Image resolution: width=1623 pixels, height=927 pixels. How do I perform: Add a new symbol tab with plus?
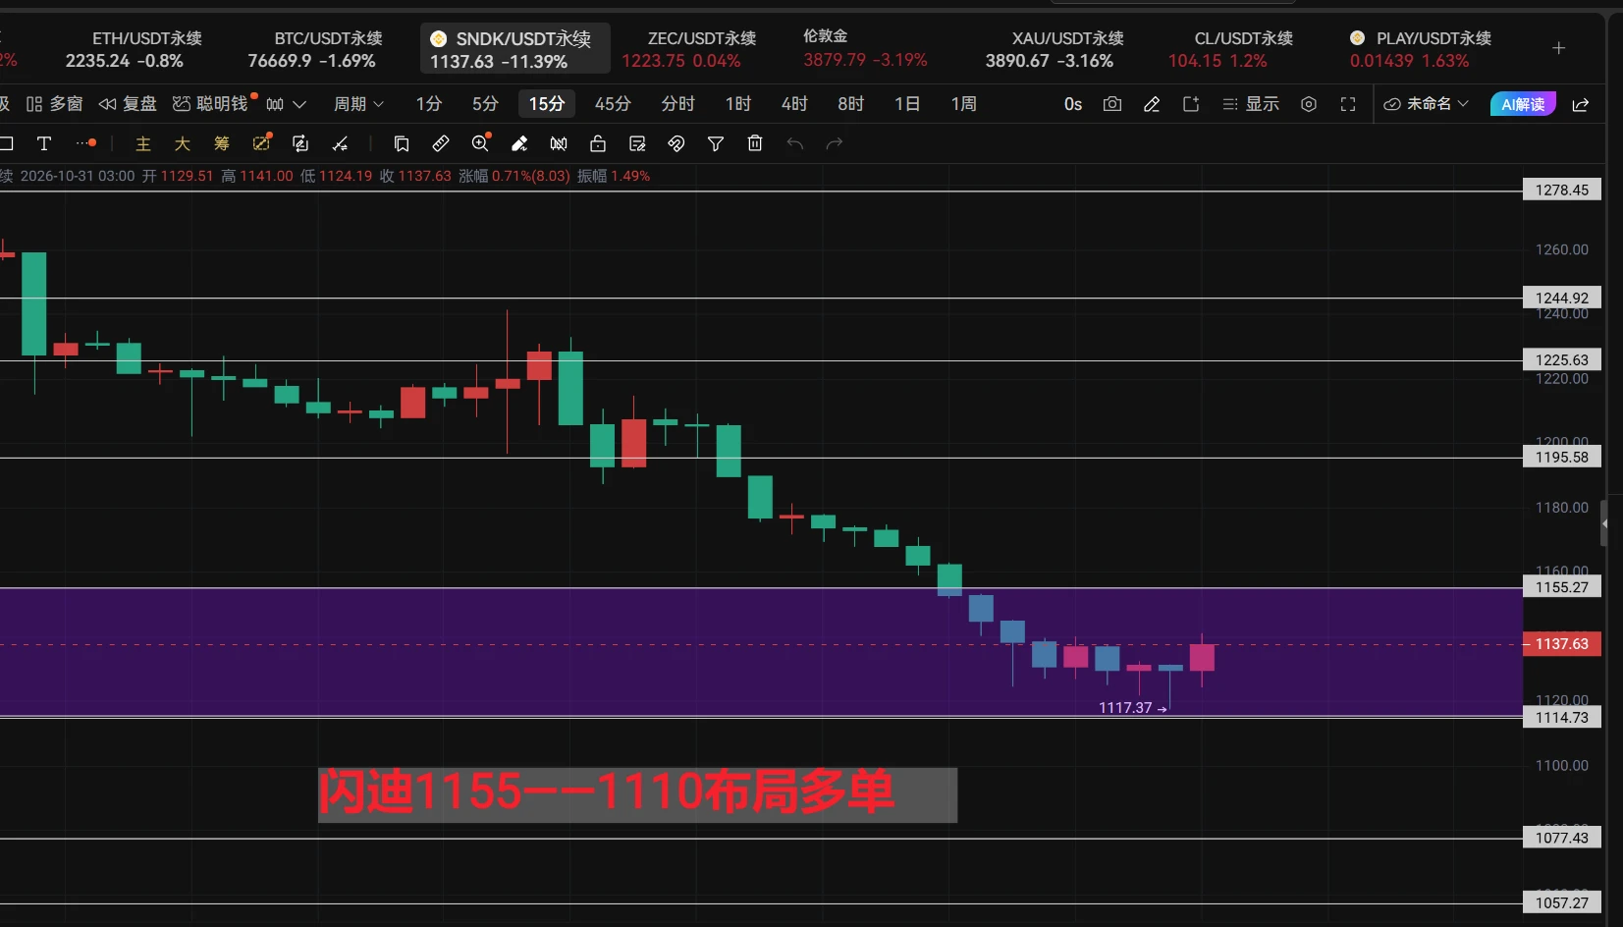click(x=1558, y=48)
